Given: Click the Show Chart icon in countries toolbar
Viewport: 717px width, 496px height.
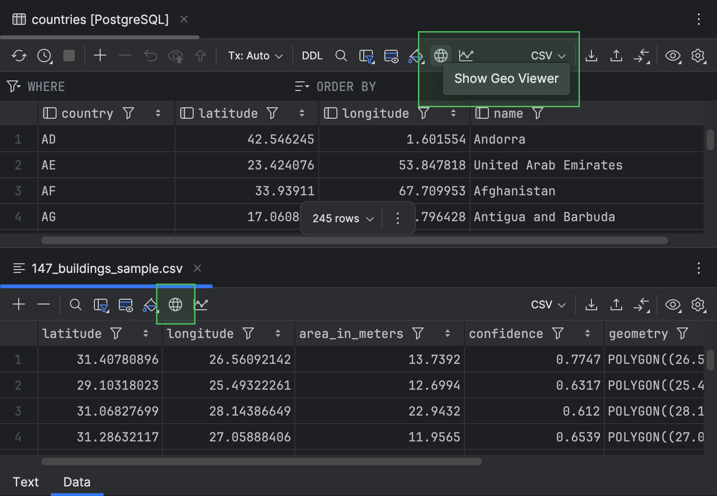Looking at the screenshot, I should [x=466, y=56].
